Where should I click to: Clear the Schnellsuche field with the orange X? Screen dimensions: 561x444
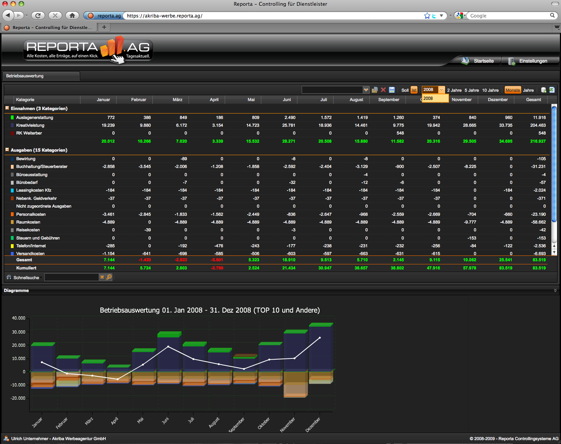102,277
